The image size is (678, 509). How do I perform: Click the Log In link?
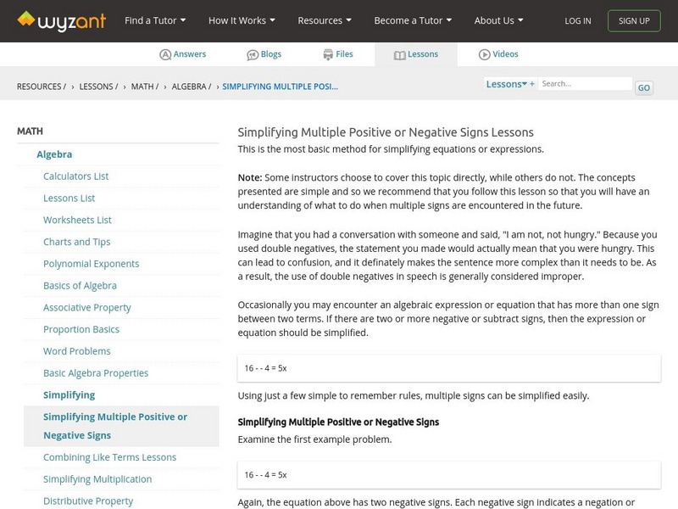pyautogui.click(x=578, y=20)
